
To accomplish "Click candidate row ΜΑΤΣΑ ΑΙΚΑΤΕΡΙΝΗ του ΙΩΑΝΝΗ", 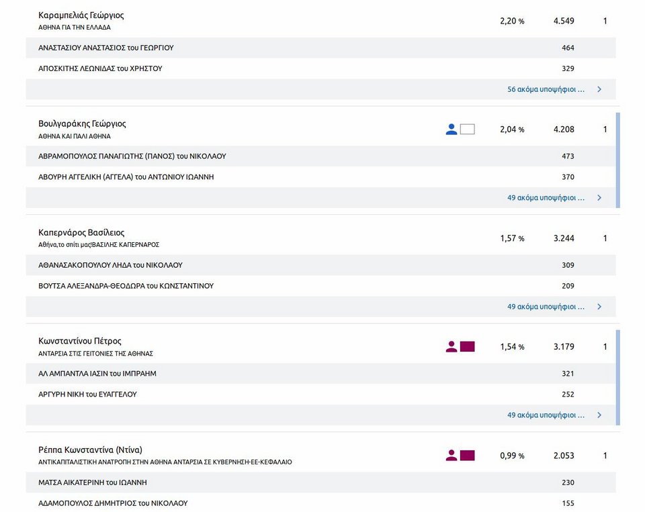I will coord(321,482).
